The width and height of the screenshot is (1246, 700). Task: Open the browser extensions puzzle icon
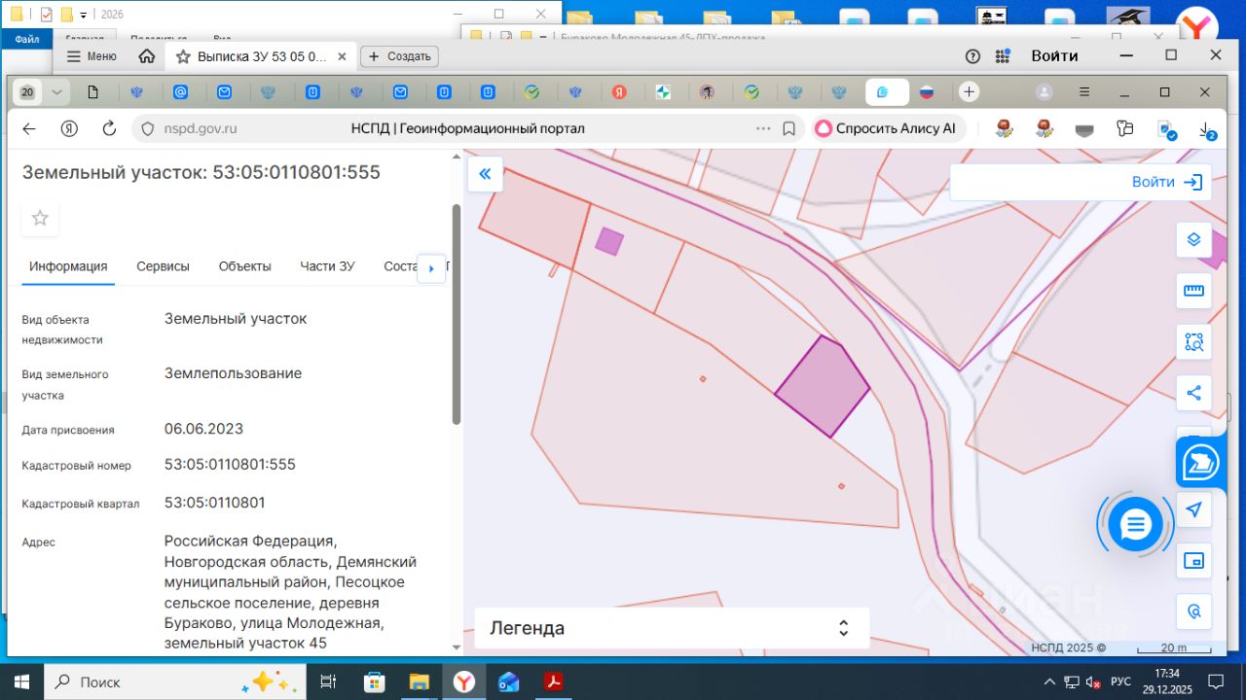1125,128
